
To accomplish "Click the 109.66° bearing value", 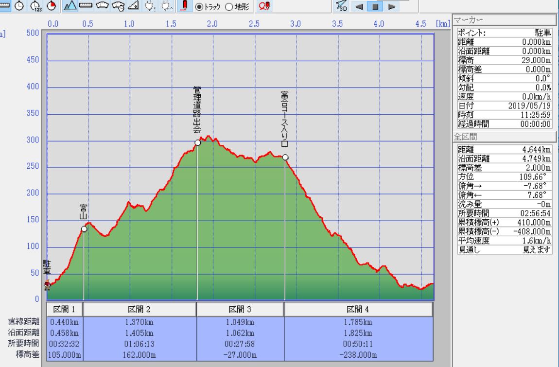I will coord(534,177).
